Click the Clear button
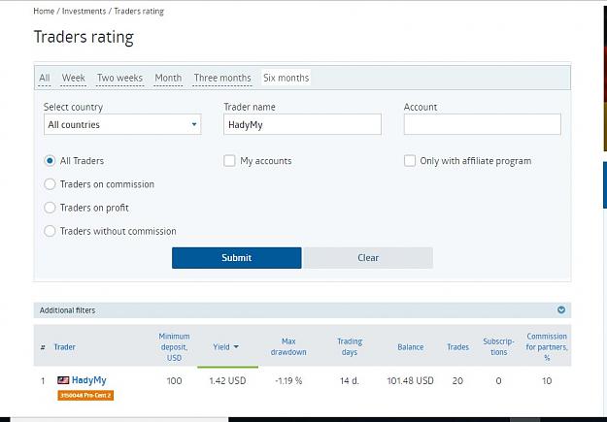Image resolution: width=607 pixels, height=422 pixels. coord(368,258)
